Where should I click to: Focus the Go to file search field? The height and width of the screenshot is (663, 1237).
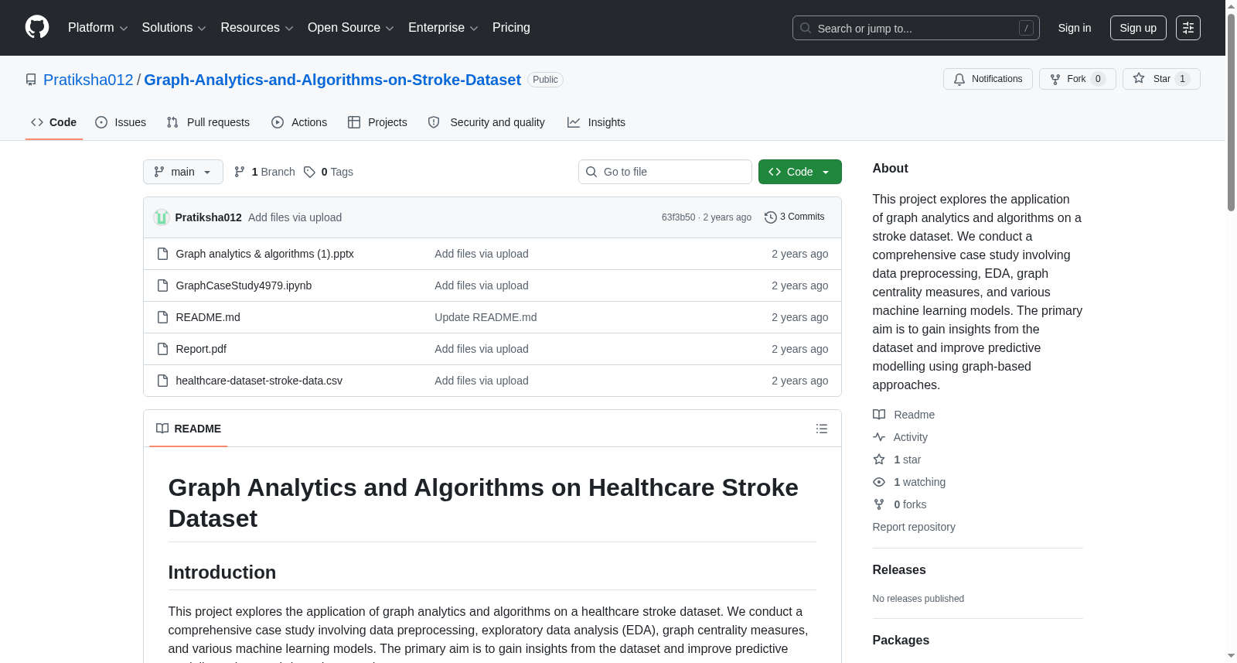click(x=665, y=172)
